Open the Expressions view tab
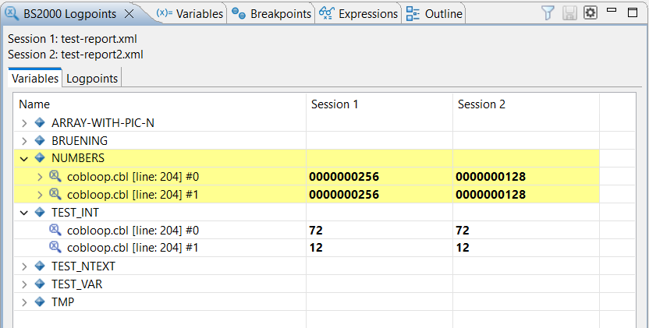Screen dimensions: 649x328 360,14
